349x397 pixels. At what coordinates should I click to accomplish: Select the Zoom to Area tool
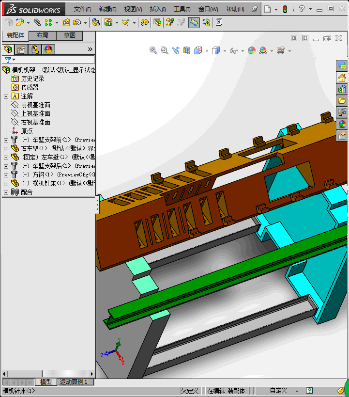[165, 50]
